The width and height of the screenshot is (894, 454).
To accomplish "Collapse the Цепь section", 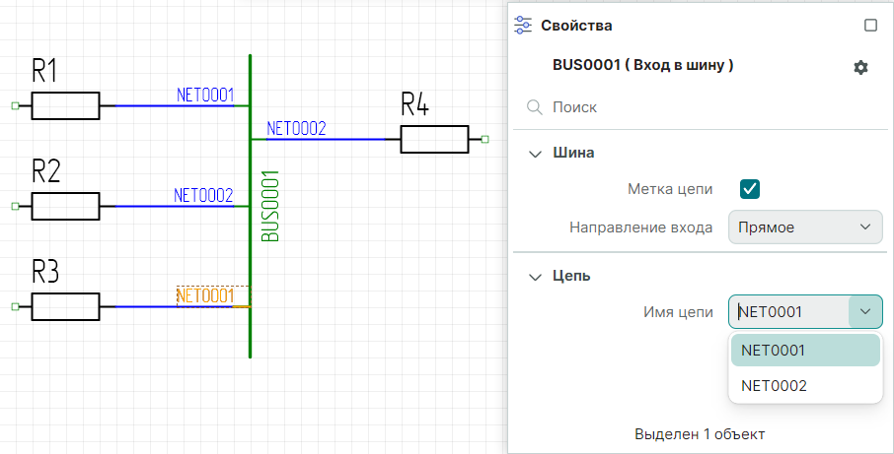I will click(x=536, y=276).
